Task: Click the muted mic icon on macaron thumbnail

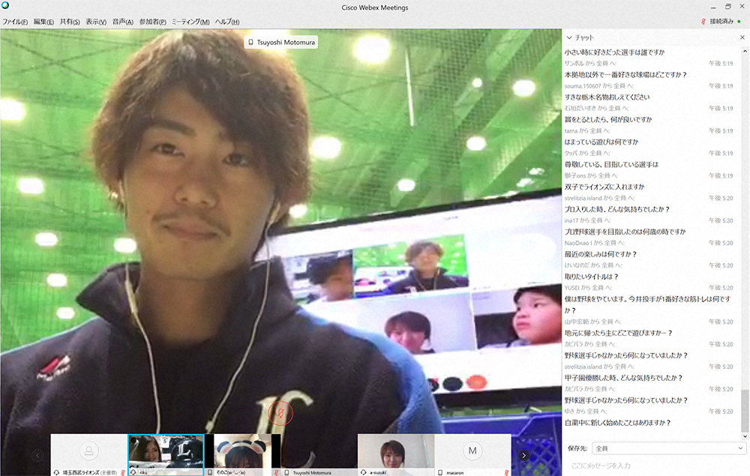Action: tap(506, 472)
